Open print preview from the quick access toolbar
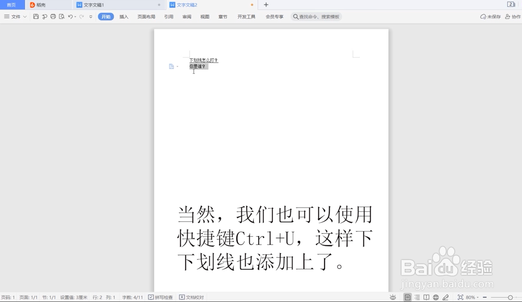The width and height of the screenshot is (522, 302). click(62, 16)
